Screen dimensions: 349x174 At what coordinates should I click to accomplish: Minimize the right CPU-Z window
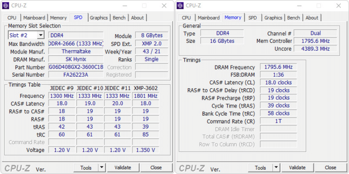pos(299,6)
